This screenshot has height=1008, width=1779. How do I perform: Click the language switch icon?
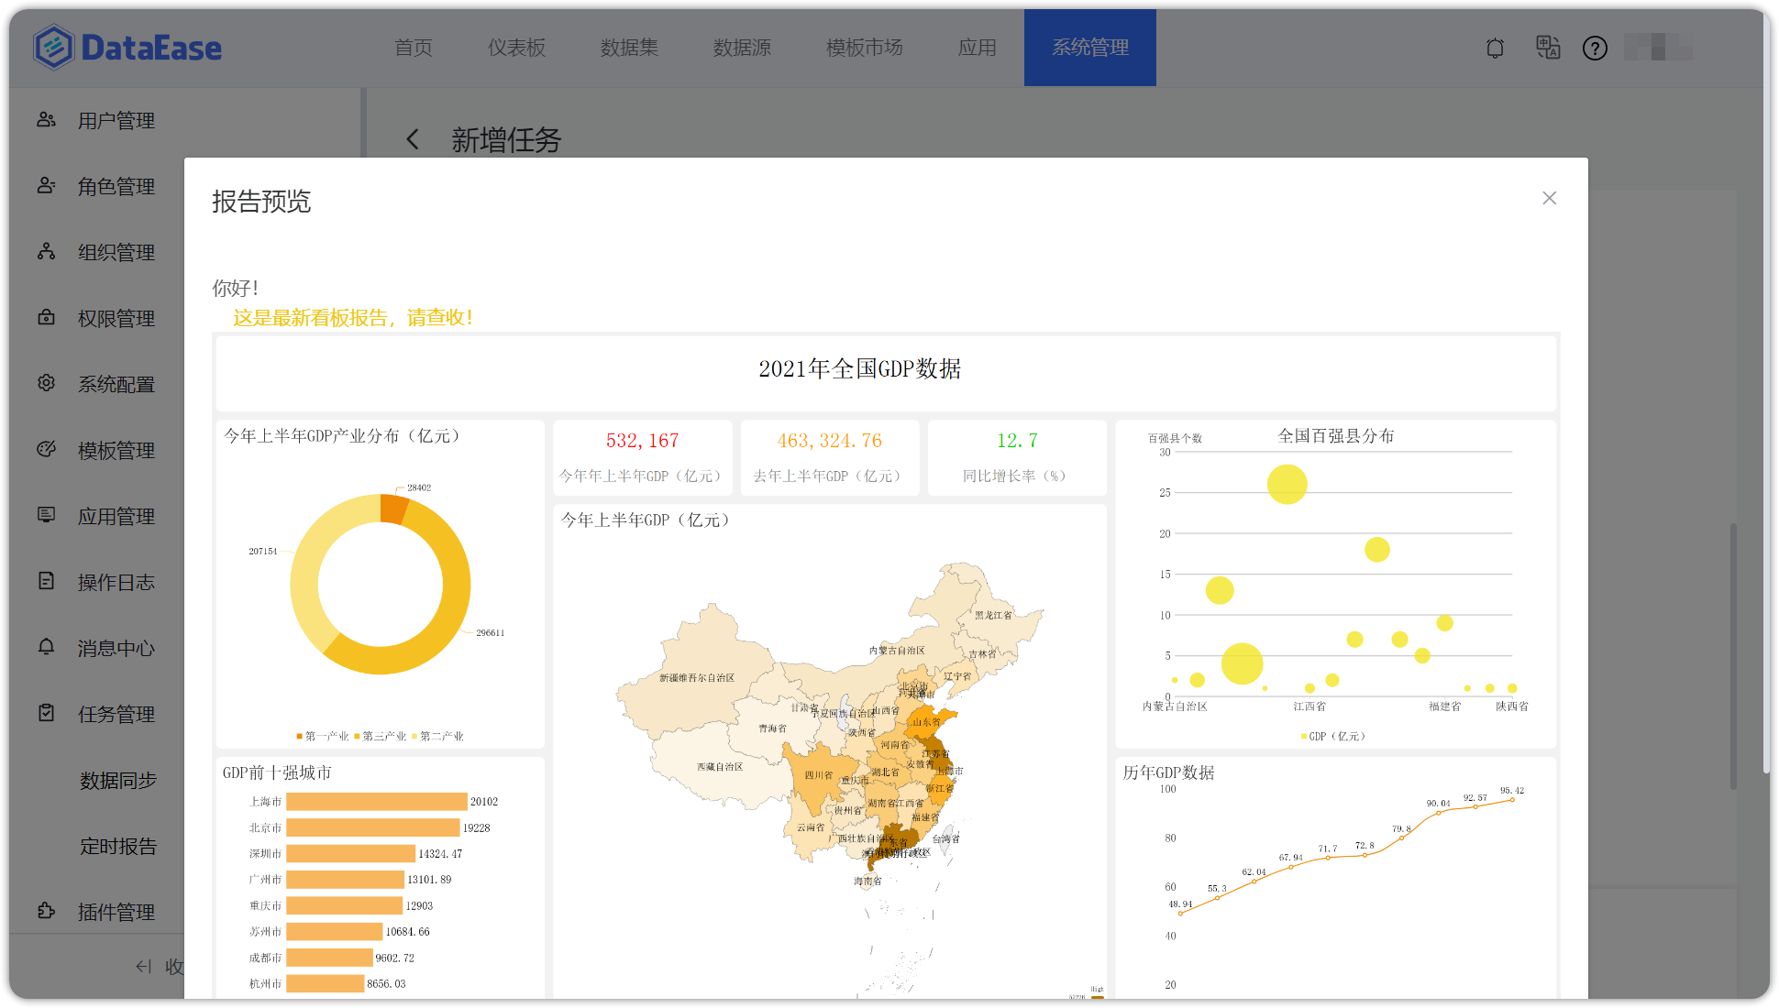1548,48
